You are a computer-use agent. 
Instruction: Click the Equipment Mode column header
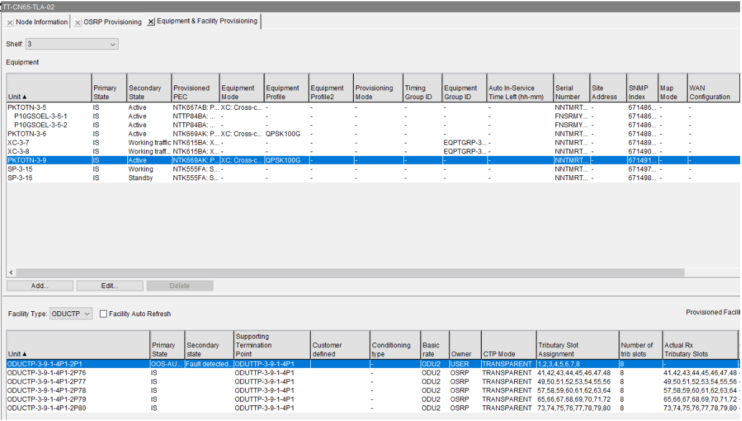(242, 88)
